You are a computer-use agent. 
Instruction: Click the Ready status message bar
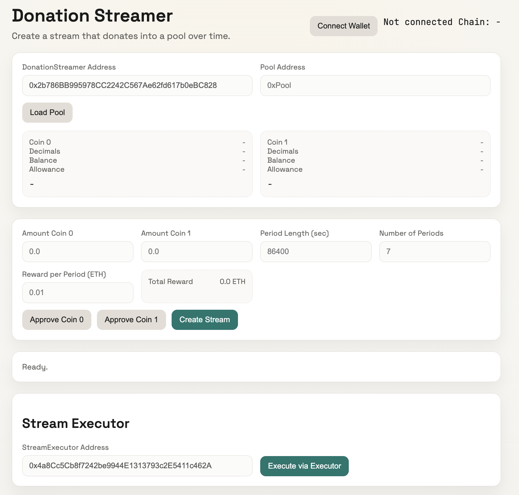pyautogui.click(x=256, y=367)
